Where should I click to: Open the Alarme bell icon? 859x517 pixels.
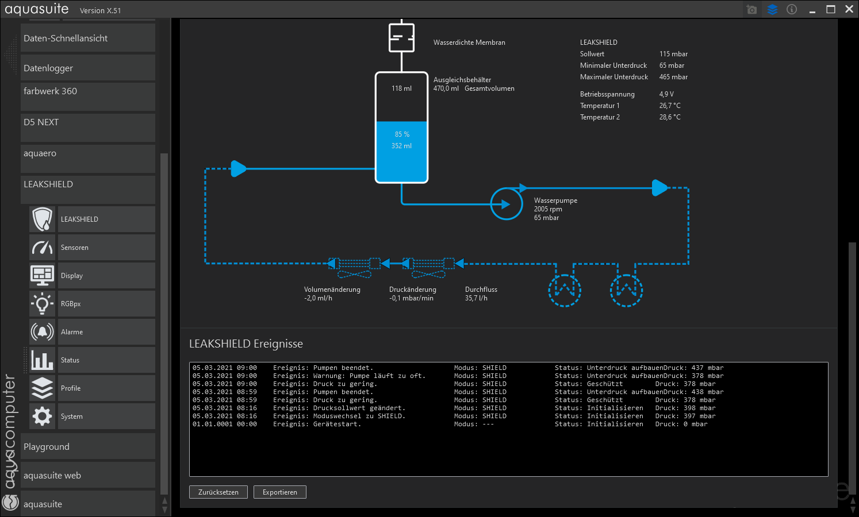[43, 332]
